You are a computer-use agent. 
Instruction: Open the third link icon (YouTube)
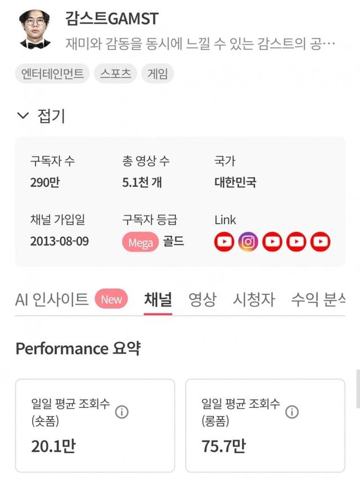[272, 241]
